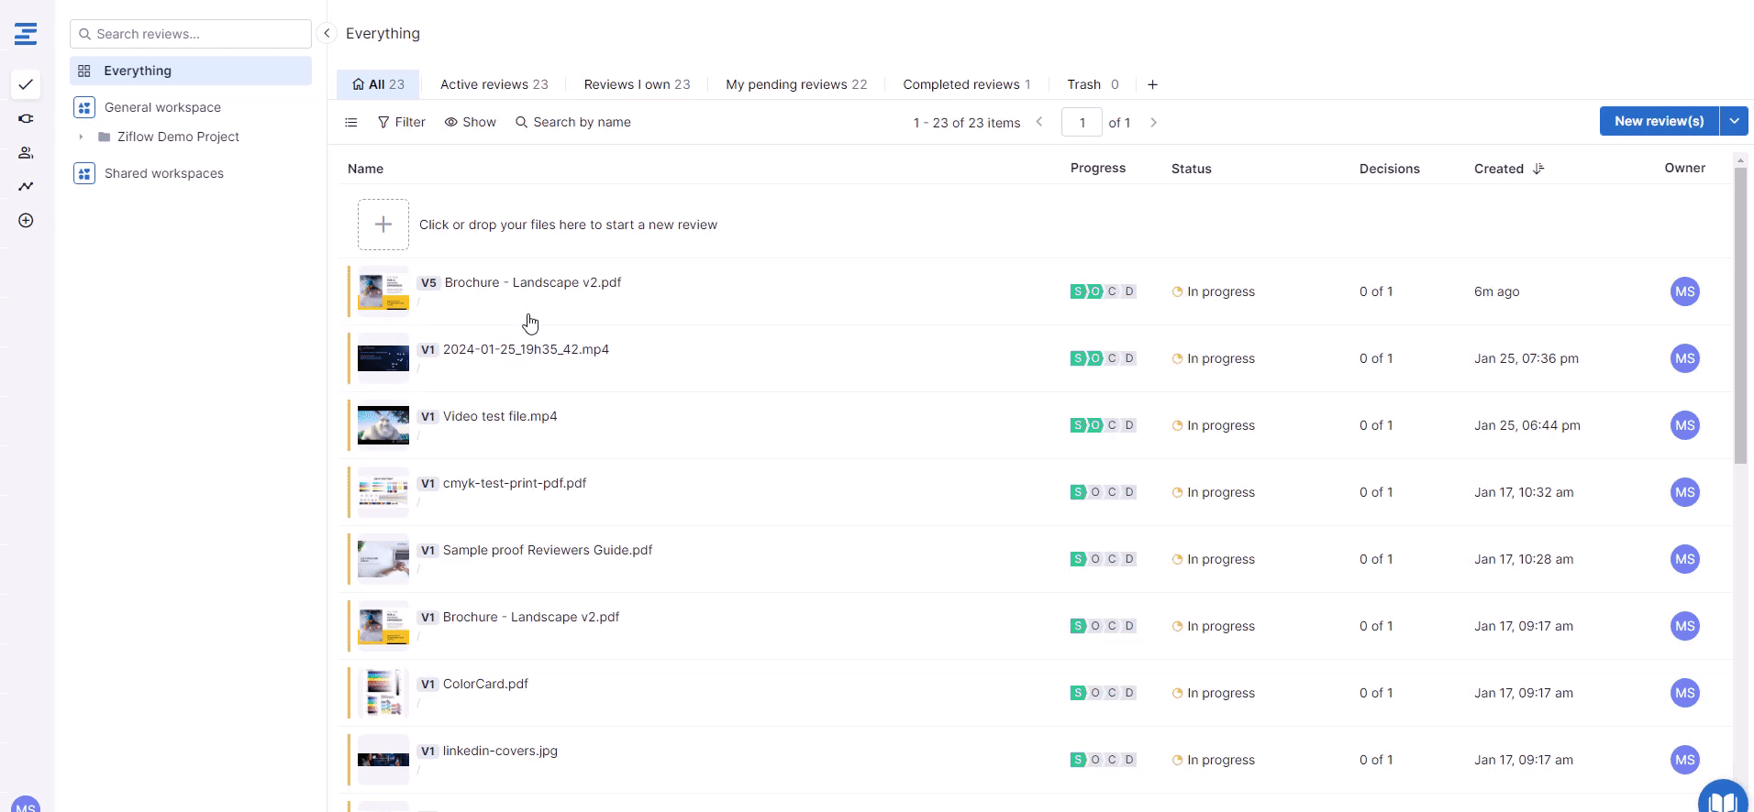Click the Ziflow logo icon in sidebar
Viewport: 1754px width, 812px height.
tap(26, 34)
